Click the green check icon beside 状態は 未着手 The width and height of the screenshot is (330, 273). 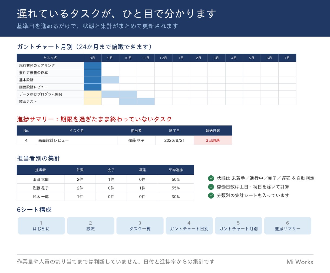pos(211,178)
